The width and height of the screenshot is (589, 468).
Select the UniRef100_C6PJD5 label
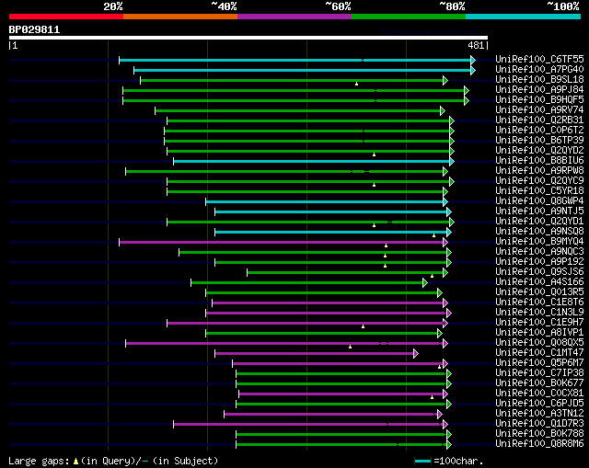pos(539,404)
